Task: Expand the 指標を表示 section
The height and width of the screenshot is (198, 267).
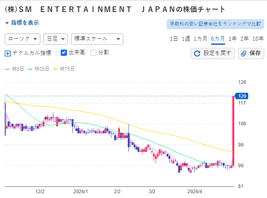Action: tap(22, 23)
